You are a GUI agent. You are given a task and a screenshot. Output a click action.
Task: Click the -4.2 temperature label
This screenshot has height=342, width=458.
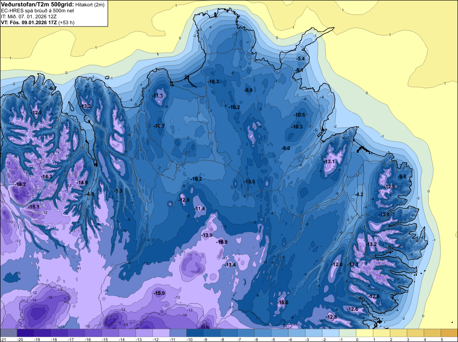pos(359,194)
